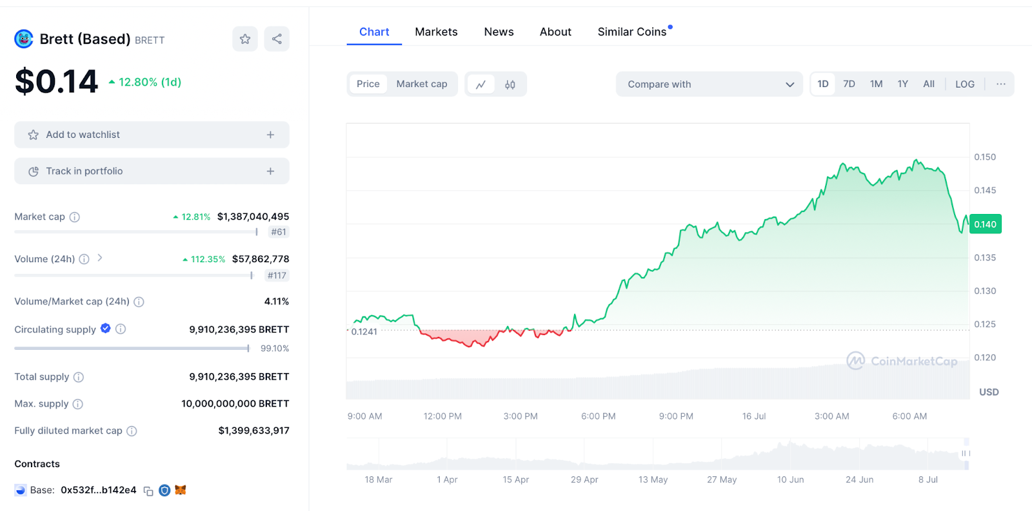The width and height of the screenshot is (1032, 511).
Task: Click the 0.140 current price label on chart
Action: (x=985, y=224)
